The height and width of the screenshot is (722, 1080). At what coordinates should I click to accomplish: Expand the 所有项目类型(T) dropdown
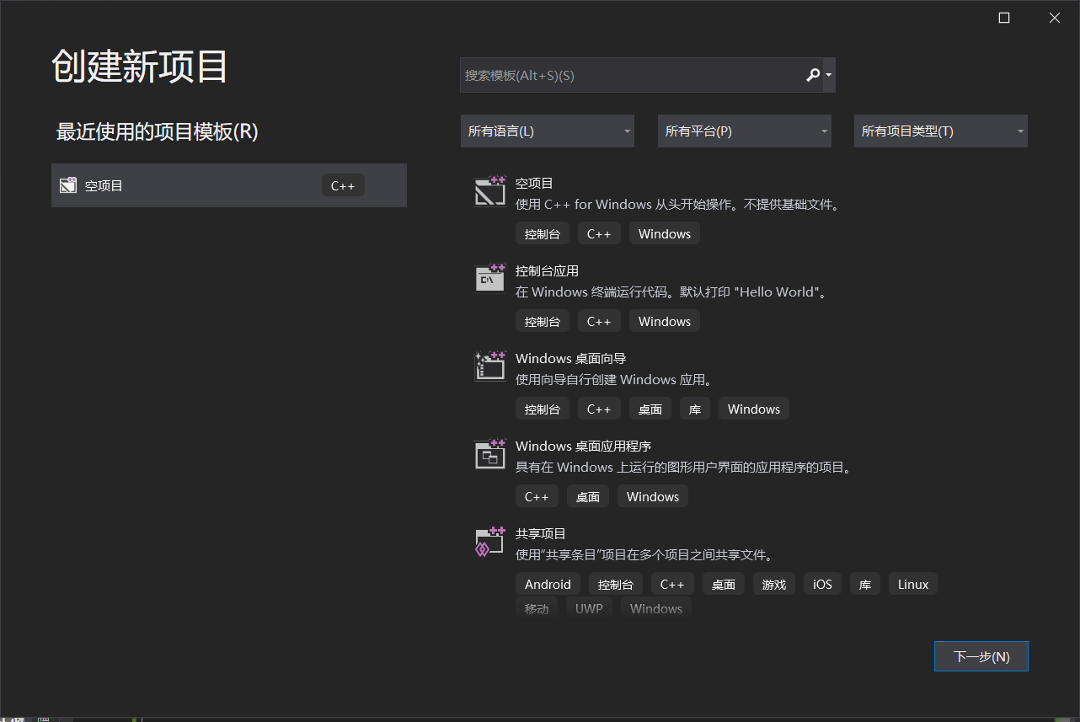tap(940, 131)
